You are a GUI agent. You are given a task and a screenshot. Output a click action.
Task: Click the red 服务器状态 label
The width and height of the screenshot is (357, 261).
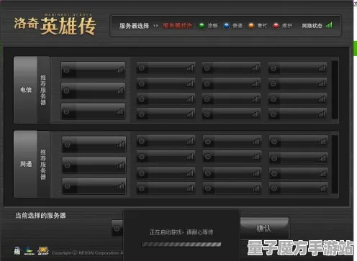(x=178, y=26)
